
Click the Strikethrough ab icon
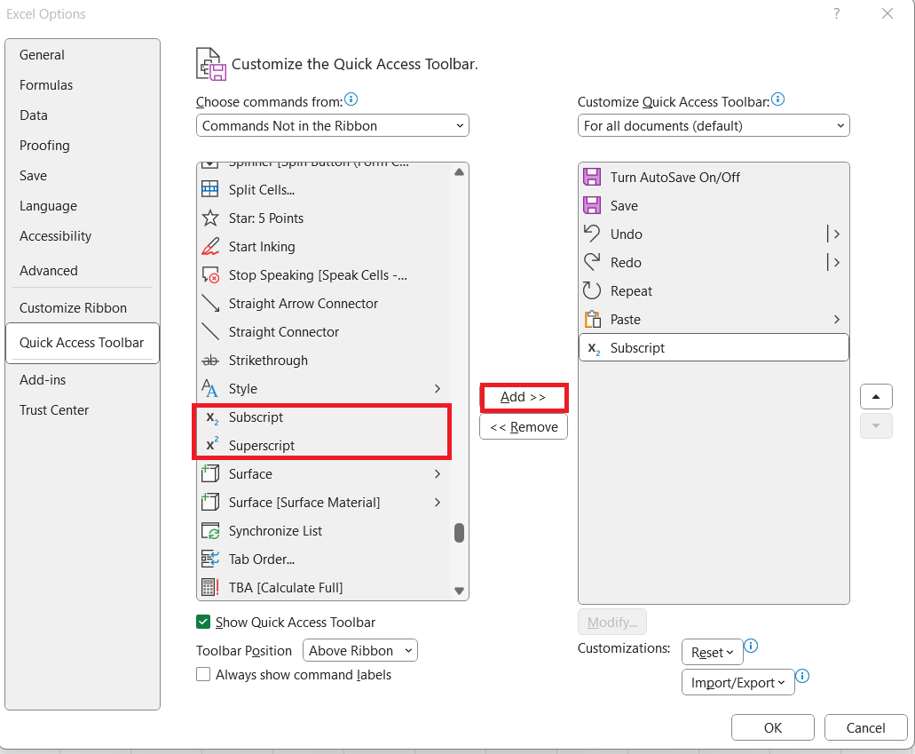click(x=210, y=361)
